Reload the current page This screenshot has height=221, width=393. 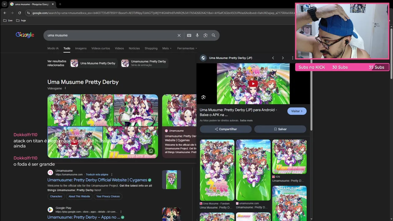[x=20, y=13]
